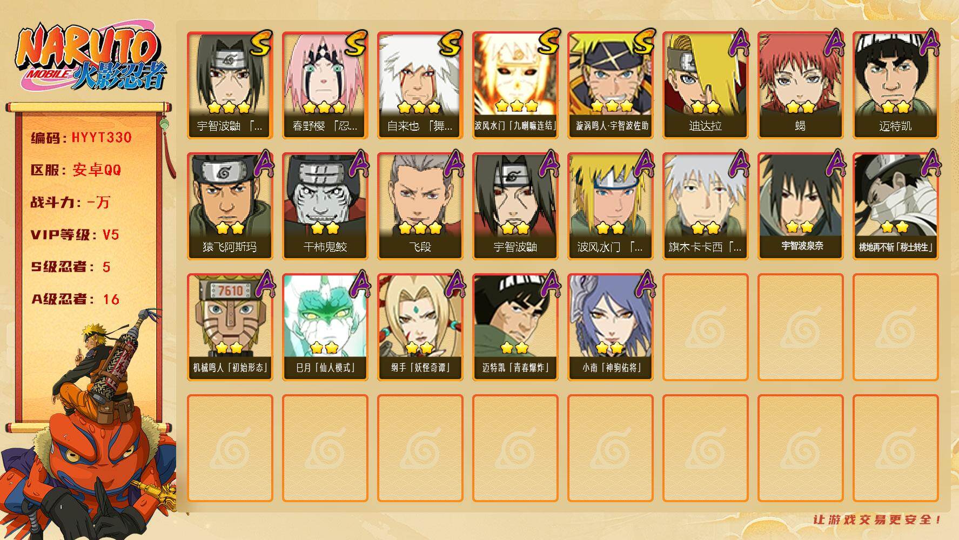Select the S-rank 自来也 card
The height and width of the screenshot is (540, 959).
[x=420, y=85]
